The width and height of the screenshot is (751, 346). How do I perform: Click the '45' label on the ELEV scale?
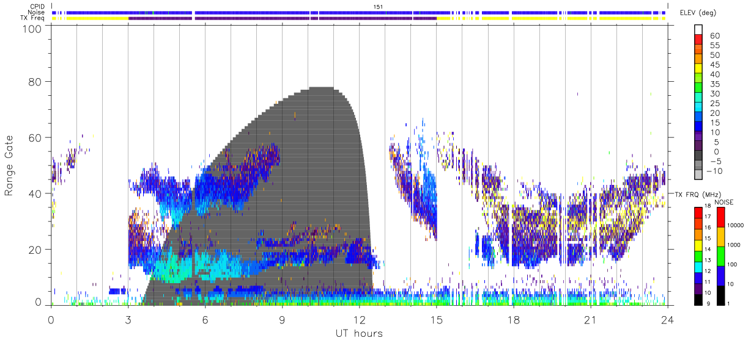[714, 65]
